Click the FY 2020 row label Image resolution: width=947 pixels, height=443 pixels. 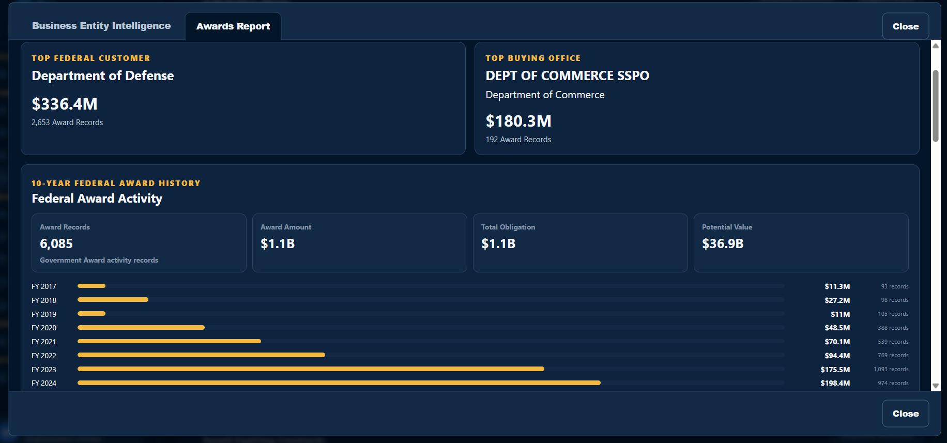tap(44, 328)
